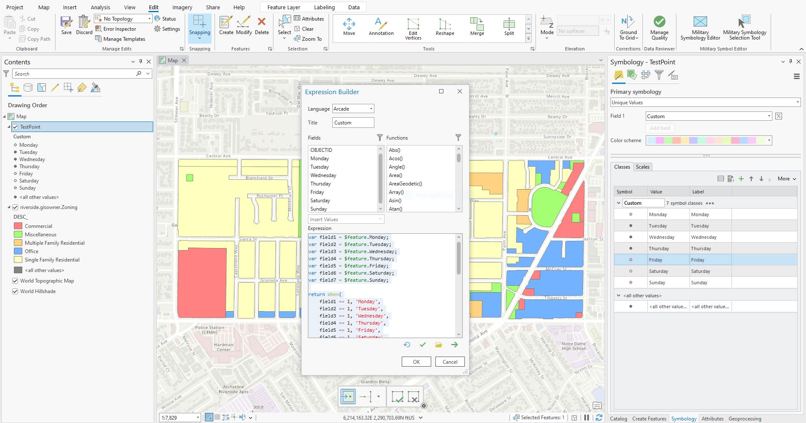Hide the riverside.gisowner.Zoning layer
The width and height of the screenshot is (806, 423).
[x=16, y=207]
